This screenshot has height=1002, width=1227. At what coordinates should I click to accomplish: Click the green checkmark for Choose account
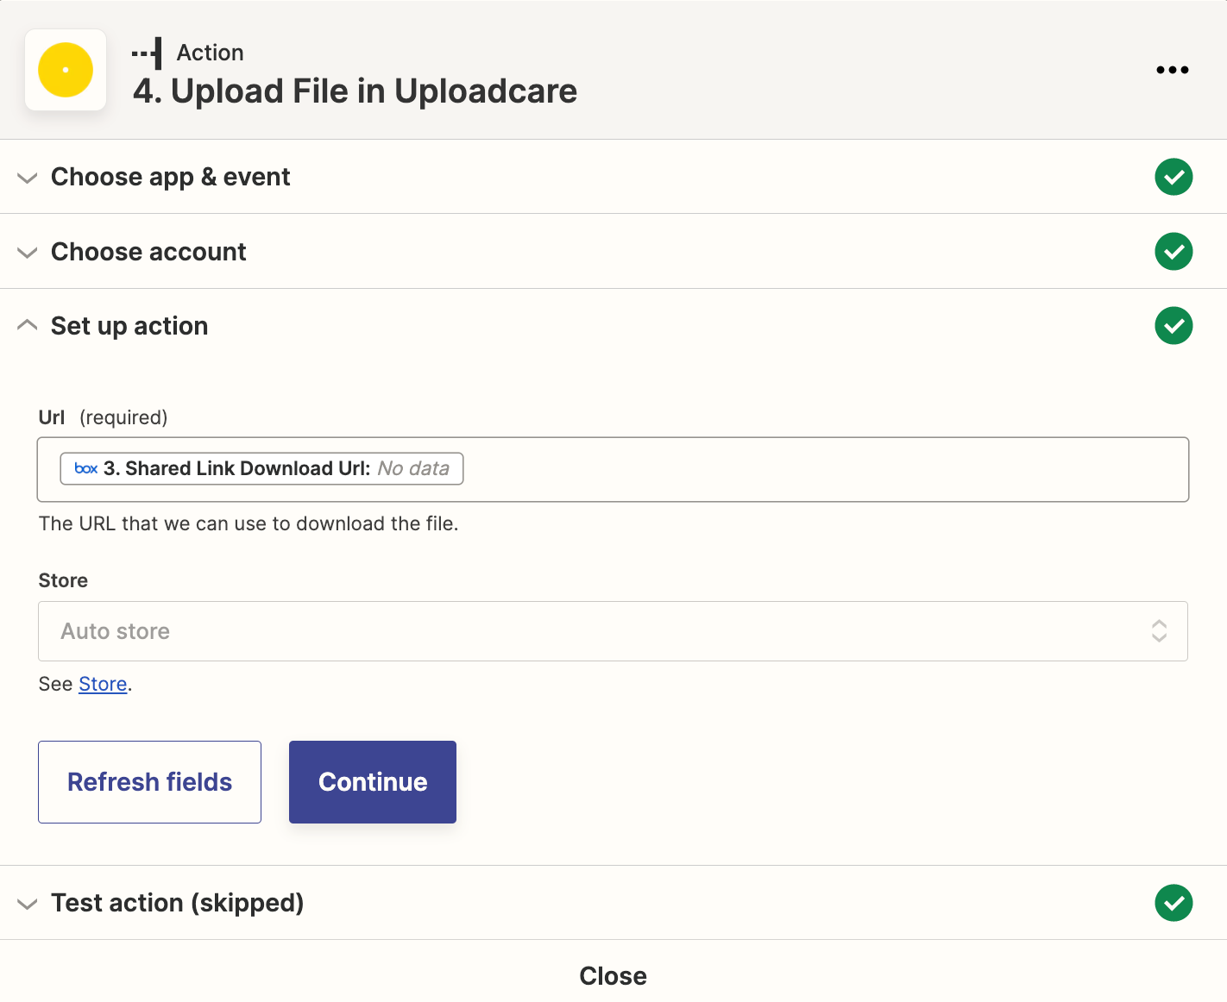click(x=1174, y=252)
